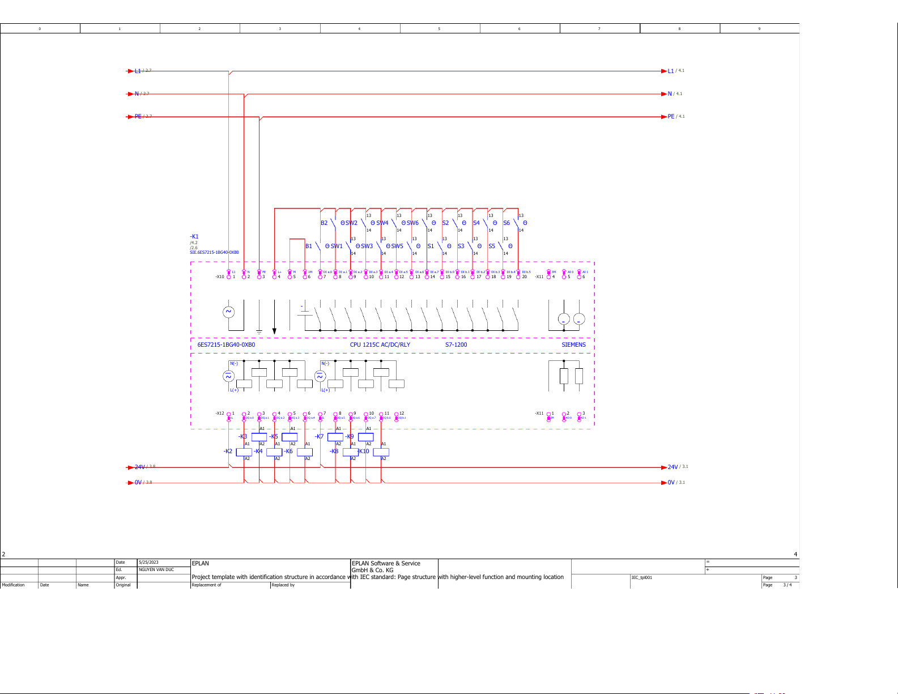Select the -K10 relay coil box

[381, 452]
